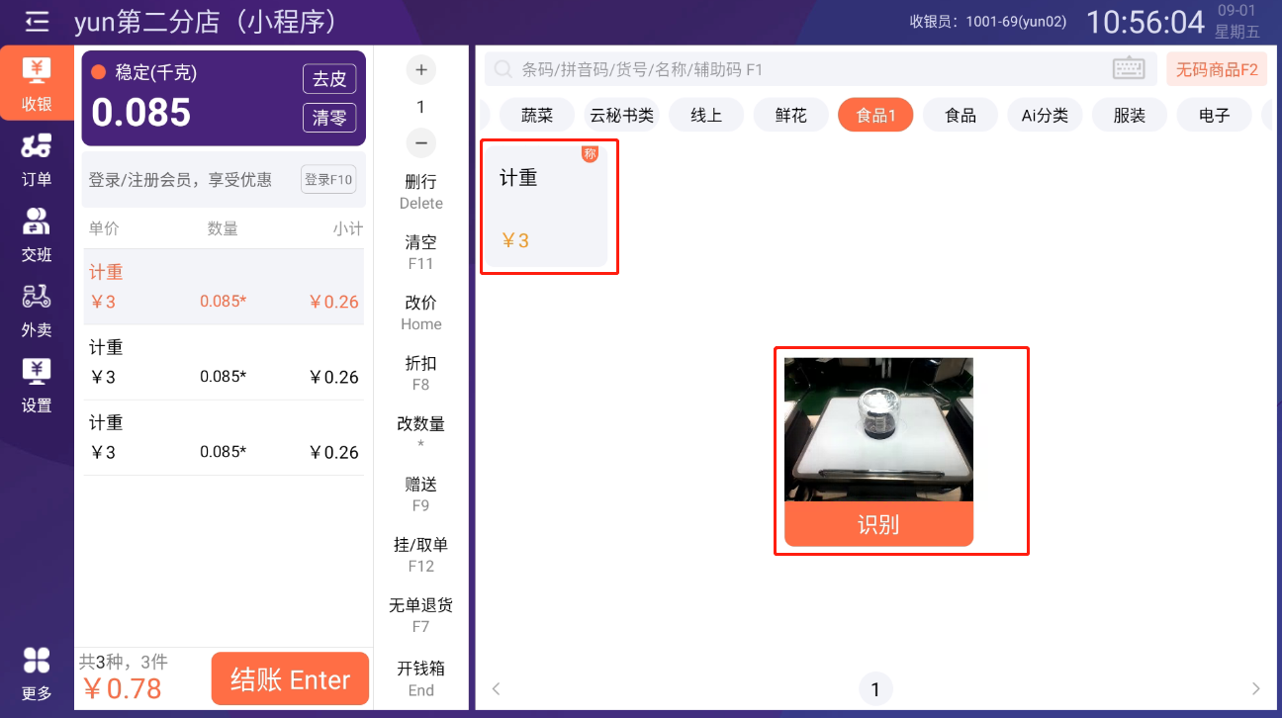The width and height of the screenshot is (1282, 718).
Task: Show the on-screen keyboard icon
Action: click(1128, 68)
